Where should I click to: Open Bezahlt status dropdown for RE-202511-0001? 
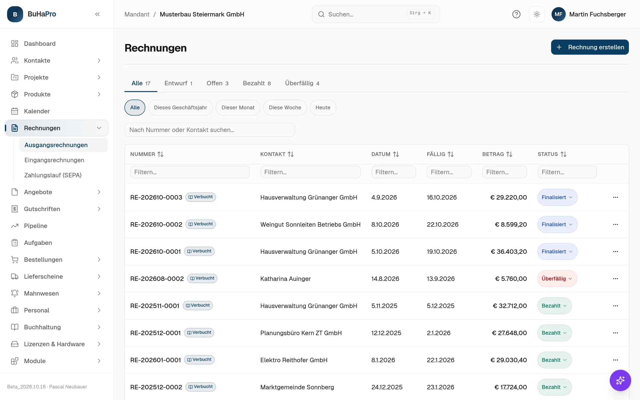coord(554,306)
